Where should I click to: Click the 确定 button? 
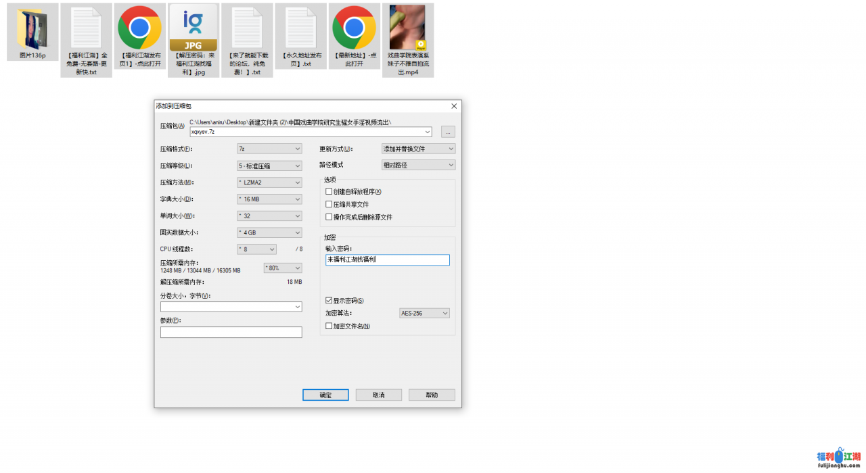click(325, 395)
